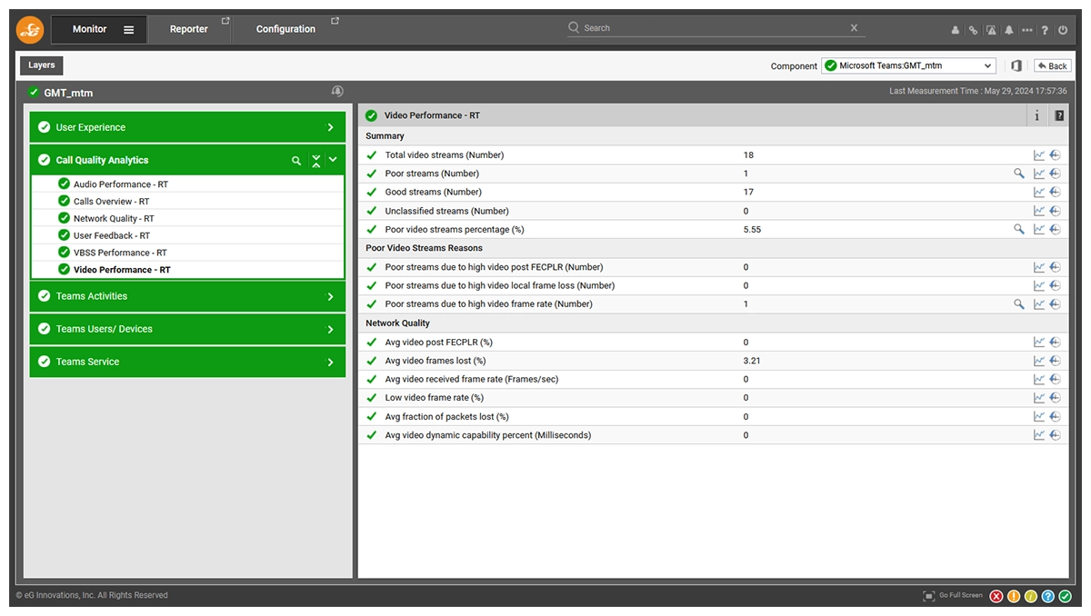Viewport: 1091px width, 616px height.
Task: Open graph for Total video streams
Action: point(1039,155)
